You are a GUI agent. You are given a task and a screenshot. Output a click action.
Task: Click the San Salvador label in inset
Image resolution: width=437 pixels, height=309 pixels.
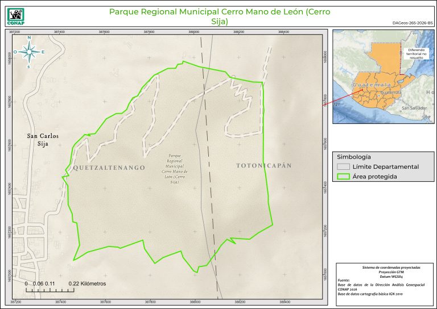point(414,108)
